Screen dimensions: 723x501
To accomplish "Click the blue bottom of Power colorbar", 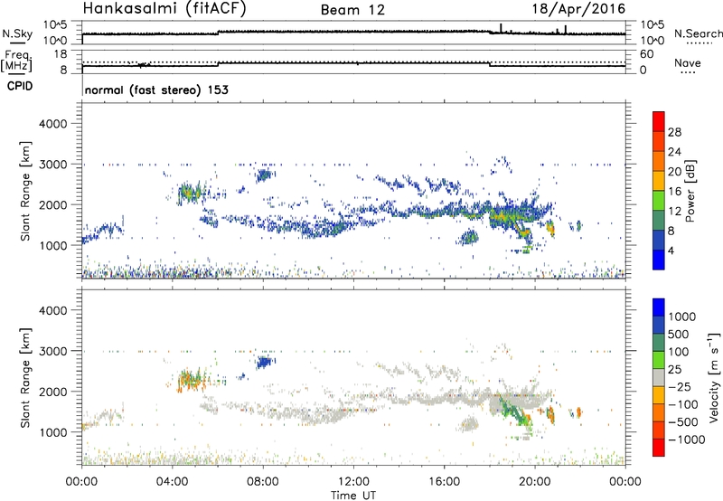I will pos(659,260).
